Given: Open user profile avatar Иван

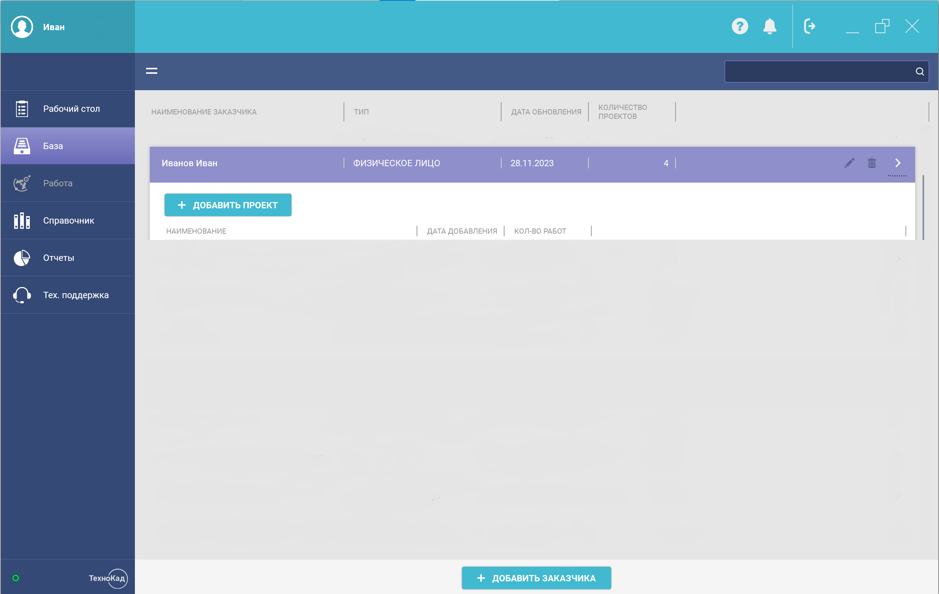Looking at the screenshot, I should click(x=22, y=27).
